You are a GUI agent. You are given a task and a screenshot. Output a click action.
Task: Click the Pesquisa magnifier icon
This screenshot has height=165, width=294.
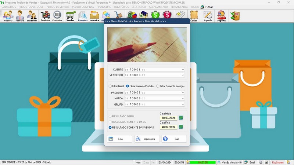click(x=83, y=16)
